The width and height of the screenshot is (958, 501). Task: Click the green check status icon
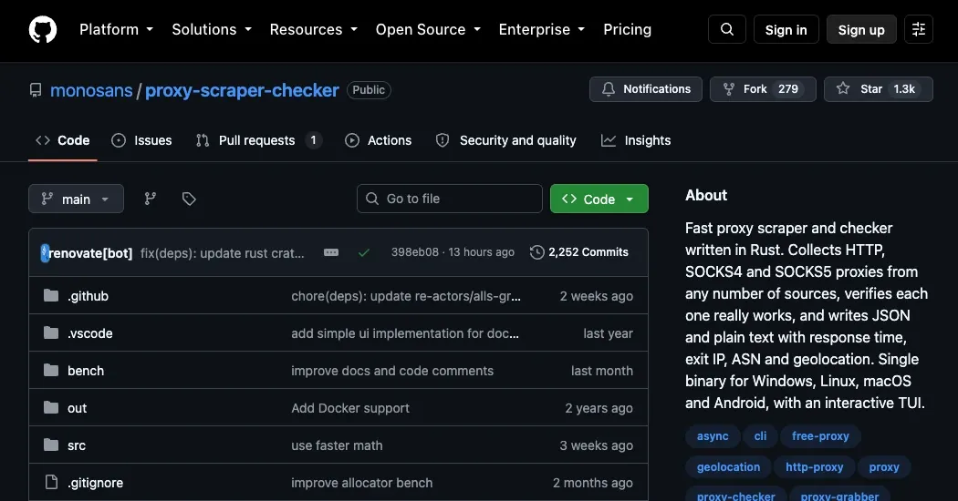point(363,252)
